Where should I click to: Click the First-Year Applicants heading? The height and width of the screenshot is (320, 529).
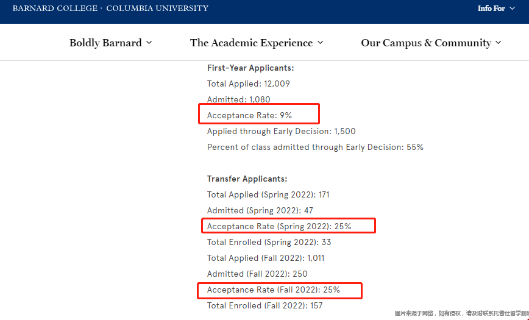pyautogui.click(x=250, y=68)
